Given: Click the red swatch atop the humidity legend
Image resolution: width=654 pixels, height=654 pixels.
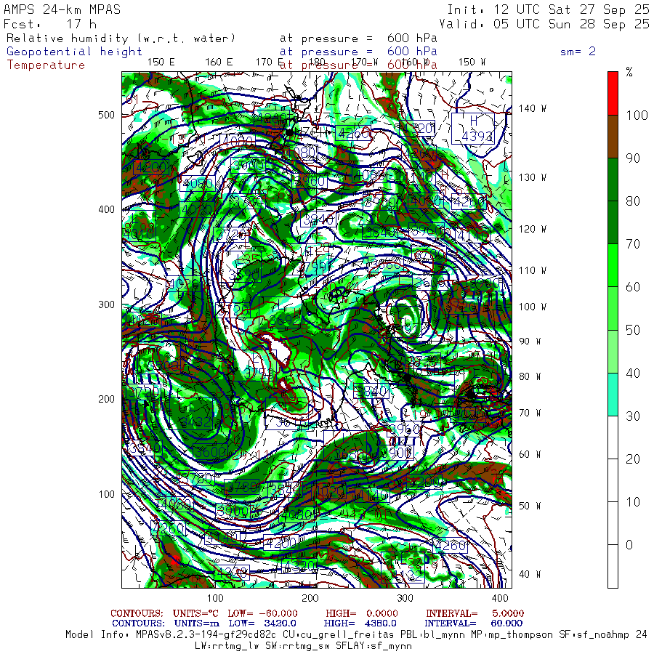Looking at the screenshot, I should click(x=613, y=93).
